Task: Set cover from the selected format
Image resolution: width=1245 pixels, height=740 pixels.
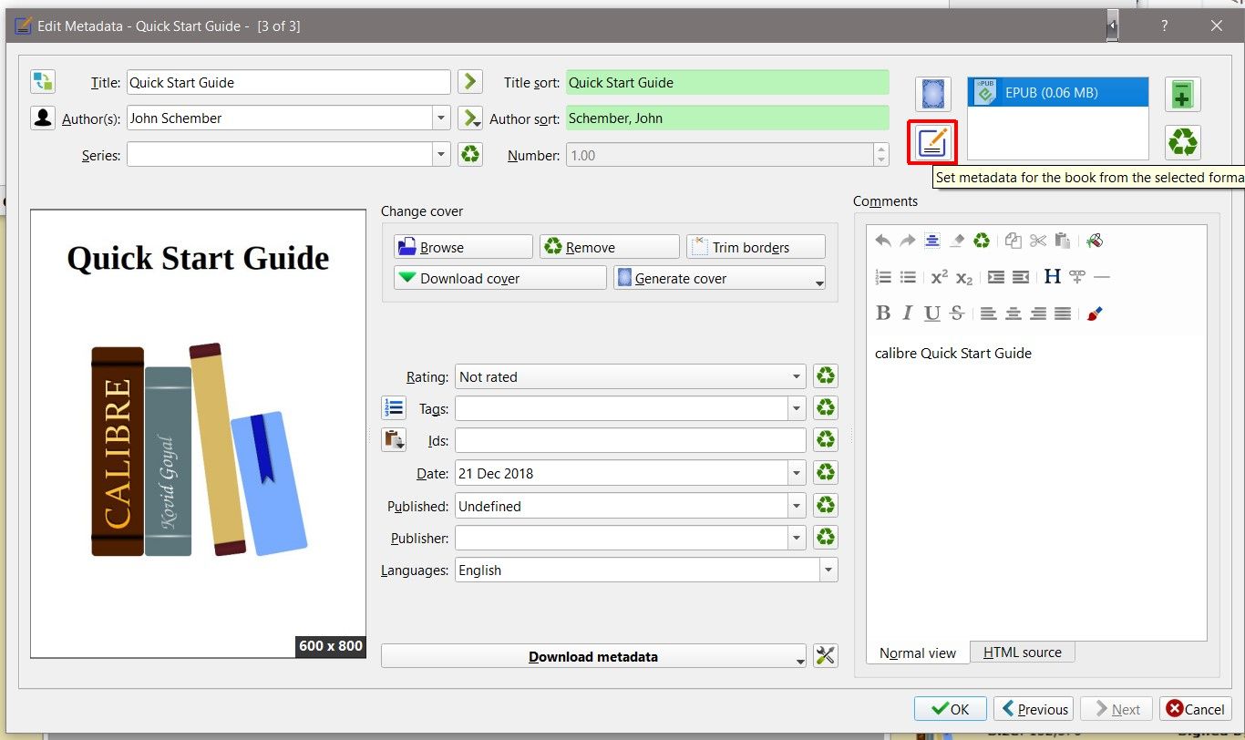Action: point(932,94)
